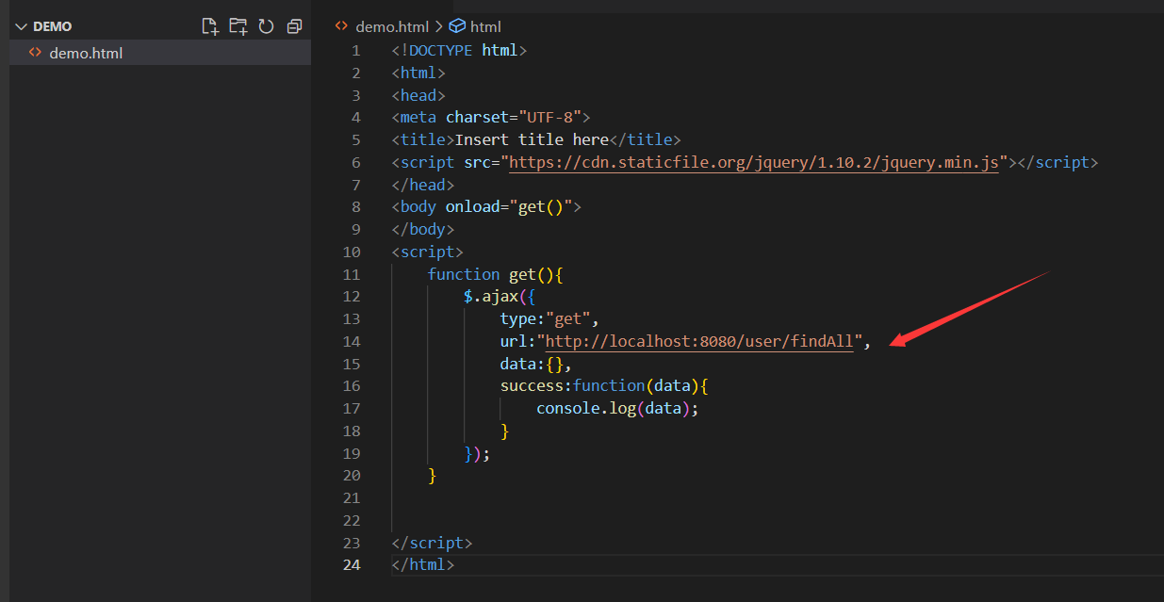Follow the localhost findAll URL link

click(x=698, y=341)
